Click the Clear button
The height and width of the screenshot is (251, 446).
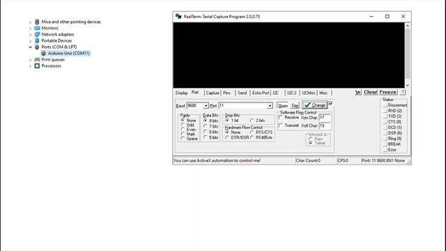(370, 92)
